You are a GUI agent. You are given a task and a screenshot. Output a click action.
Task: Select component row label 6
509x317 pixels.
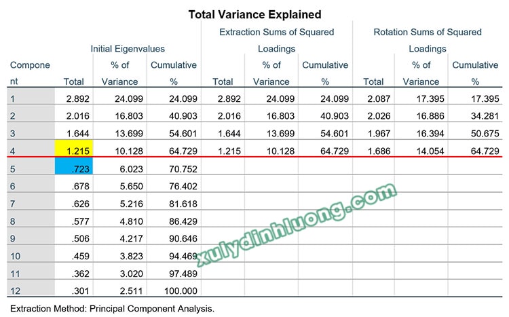pyautogui.click(x=13, y=186)
